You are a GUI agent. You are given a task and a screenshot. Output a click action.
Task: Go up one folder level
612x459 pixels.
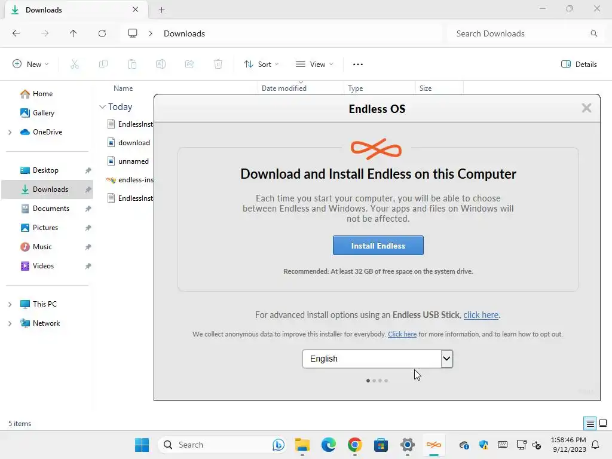click(74, 33)
